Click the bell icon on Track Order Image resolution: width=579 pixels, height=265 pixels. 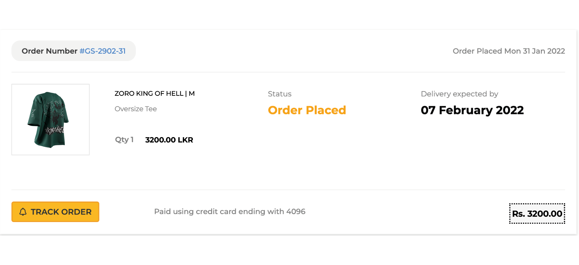23,212
